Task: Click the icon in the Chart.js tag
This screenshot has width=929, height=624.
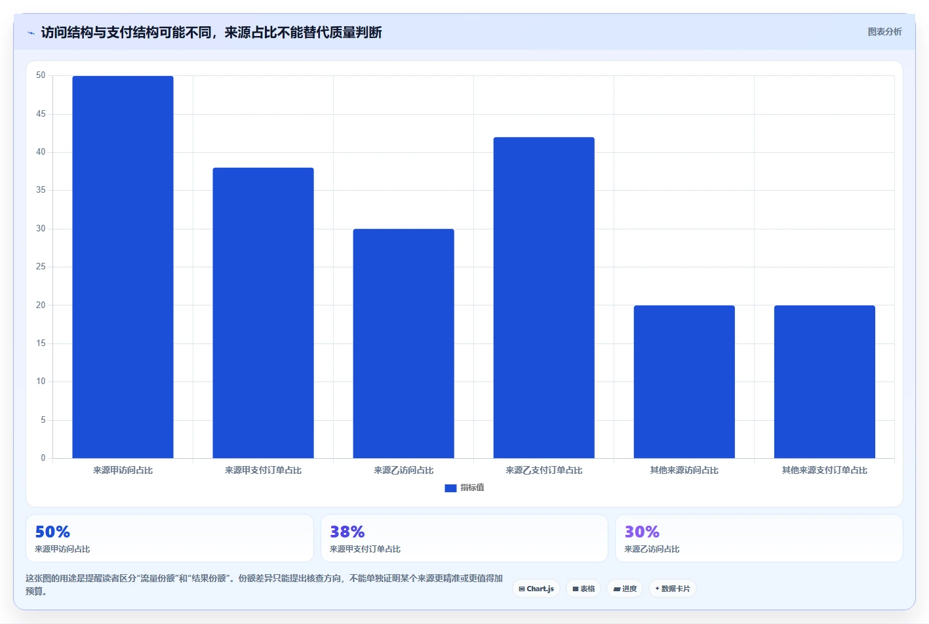Action: point(522,589)
